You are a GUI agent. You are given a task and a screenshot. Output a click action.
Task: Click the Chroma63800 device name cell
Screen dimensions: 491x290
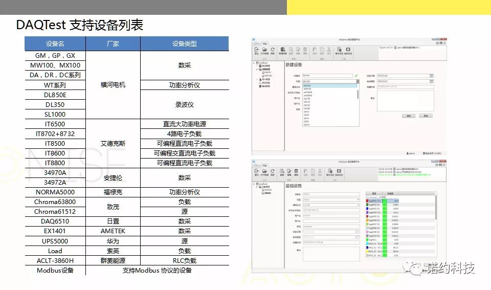tap(55, 202)
